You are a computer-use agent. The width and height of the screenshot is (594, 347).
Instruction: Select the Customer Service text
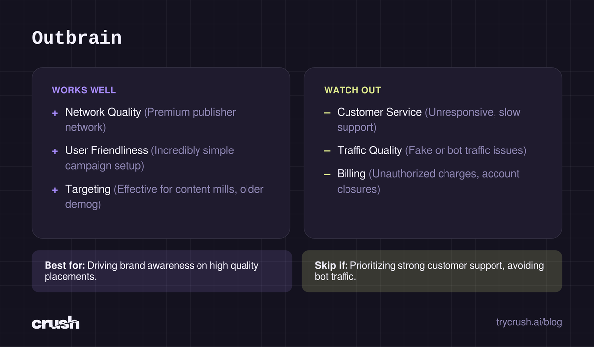(380, 112)
